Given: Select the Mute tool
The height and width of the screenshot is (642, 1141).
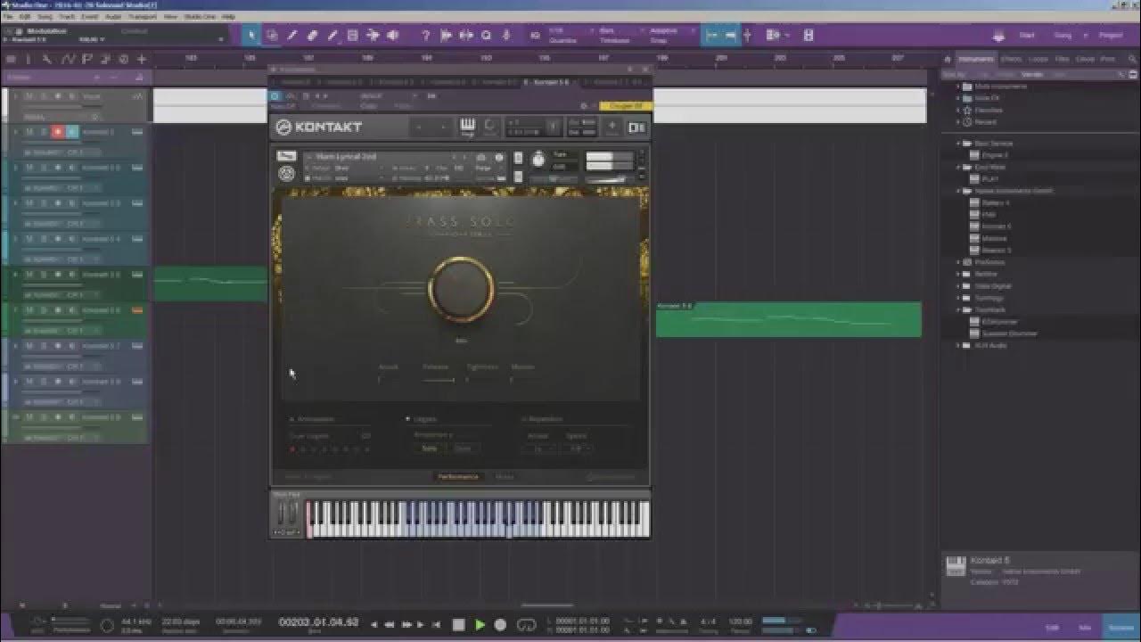Looking at the screenshot, I should pyautogui.click(x=352, y=36).
